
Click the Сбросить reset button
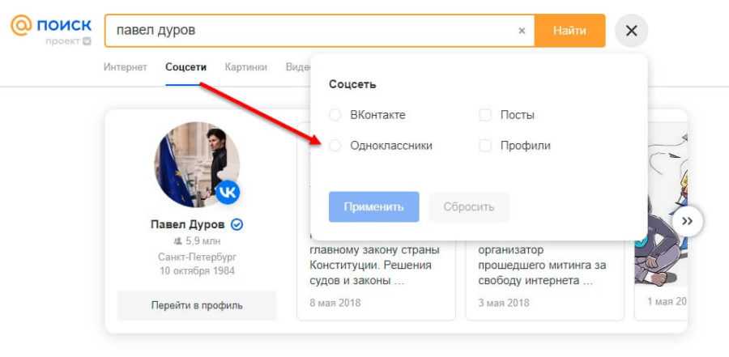468,206
